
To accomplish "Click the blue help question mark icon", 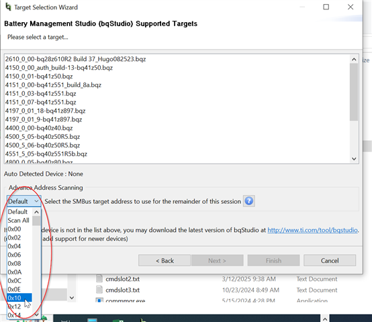I will click(x=249, y=201).
